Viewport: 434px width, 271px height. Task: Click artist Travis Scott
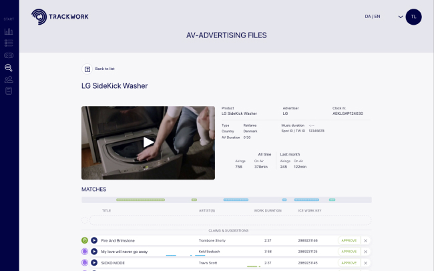pyautogui.click(x=208, y=263)
